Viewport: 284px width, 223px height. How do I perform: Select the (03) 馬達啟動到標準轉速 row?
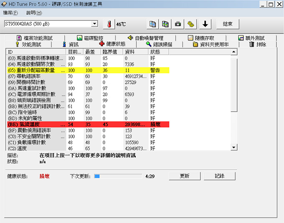tap(88, 58)
